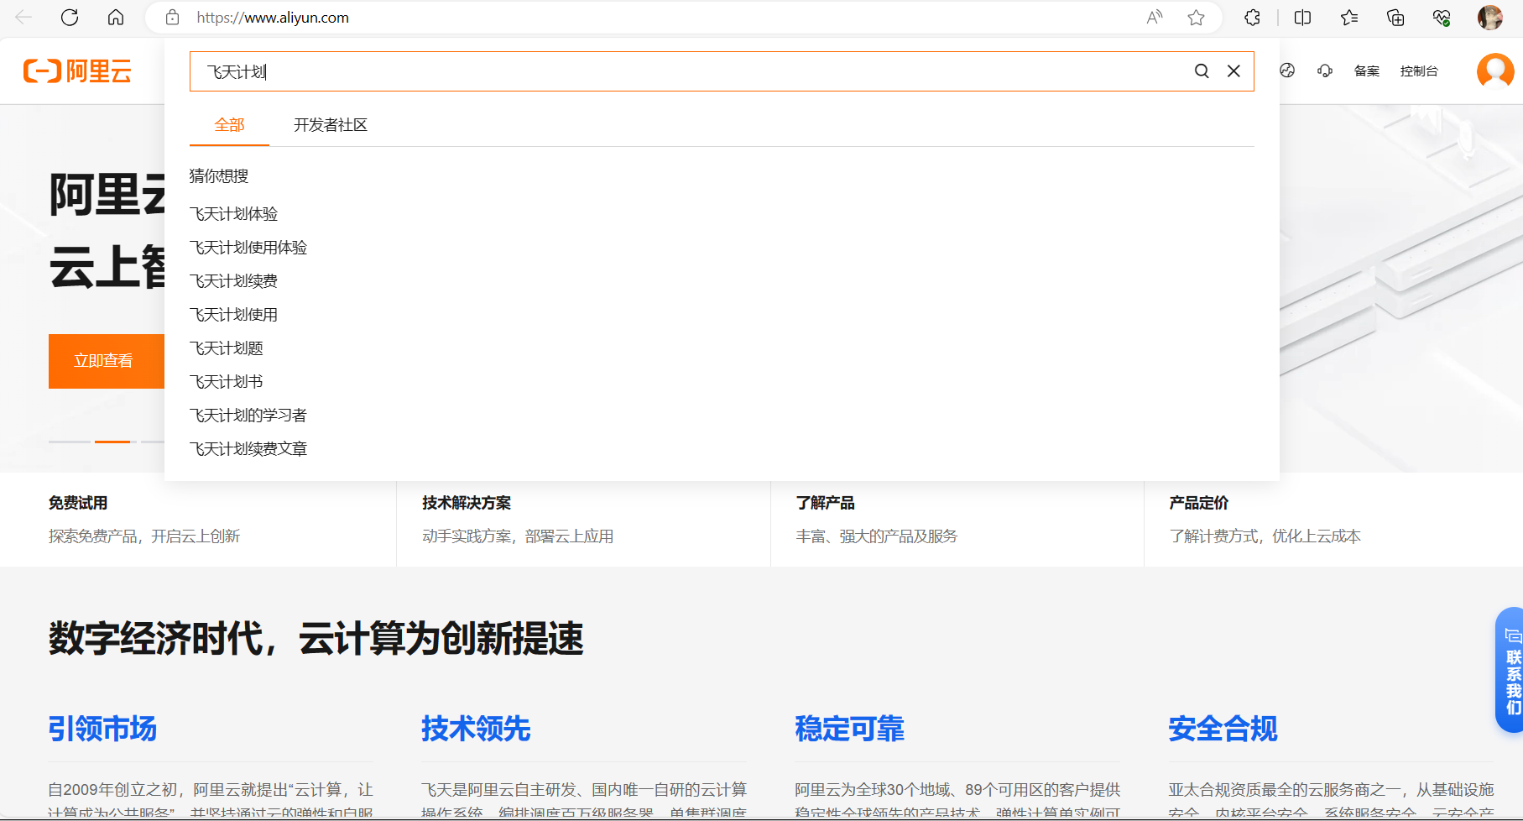1523x821 pixels.
Task: Click the browser back arrow
Action: pyautogui.click(x=23, y=18)
